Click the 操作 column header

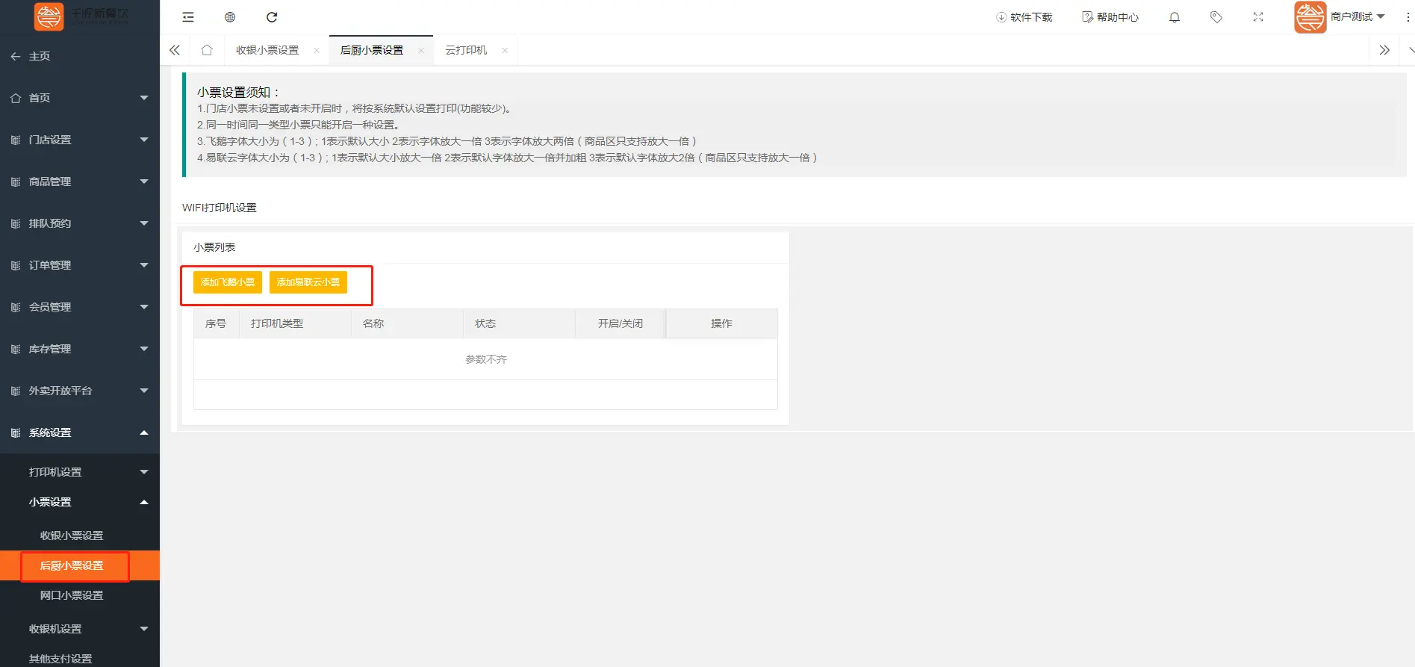click(721, 323)
